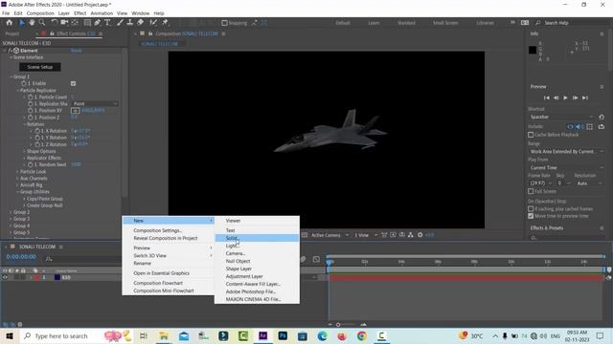
Task: Expand the Aux Channels section
Action: (17, 179)
